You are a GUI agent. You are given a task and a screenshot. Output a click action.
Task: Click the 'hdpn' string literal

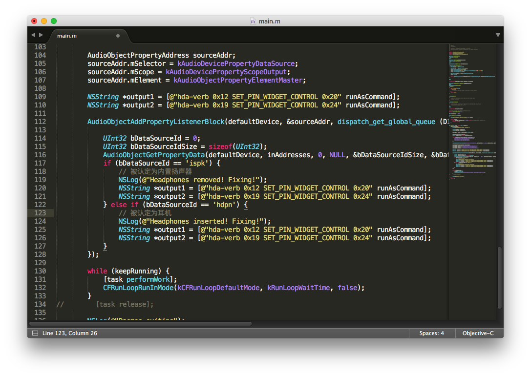coord(224,205)
